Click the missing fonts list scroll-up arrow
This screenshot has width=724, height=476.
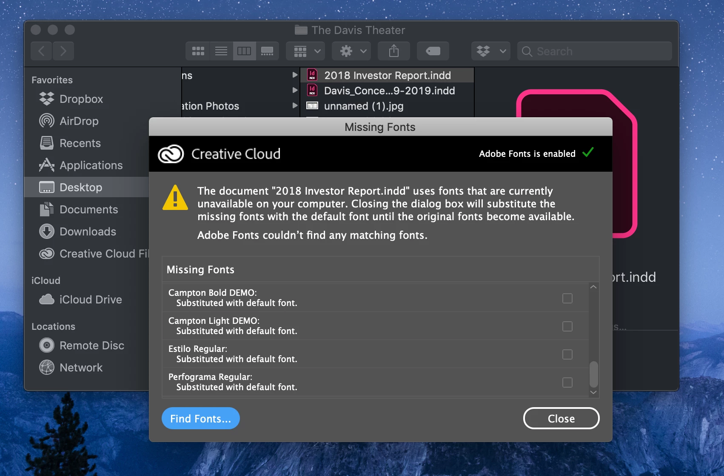[594, 287]
